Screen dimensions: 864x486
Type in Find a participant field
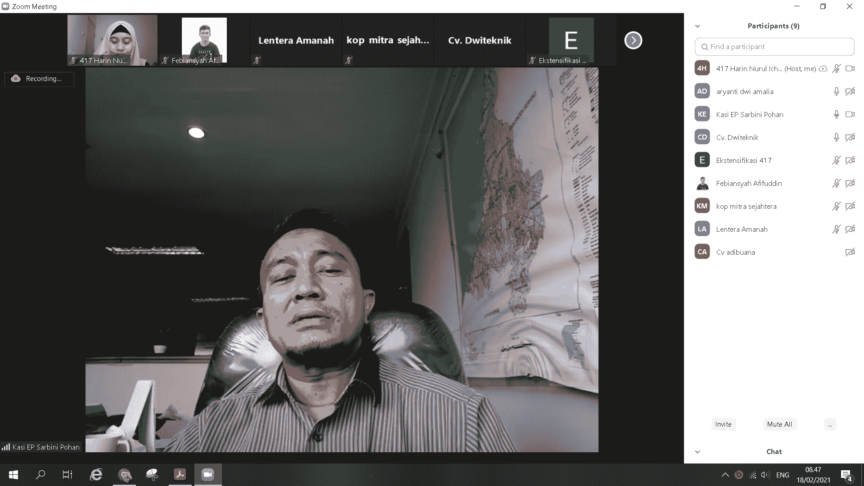pyautogui.click(x=778, y=47)
